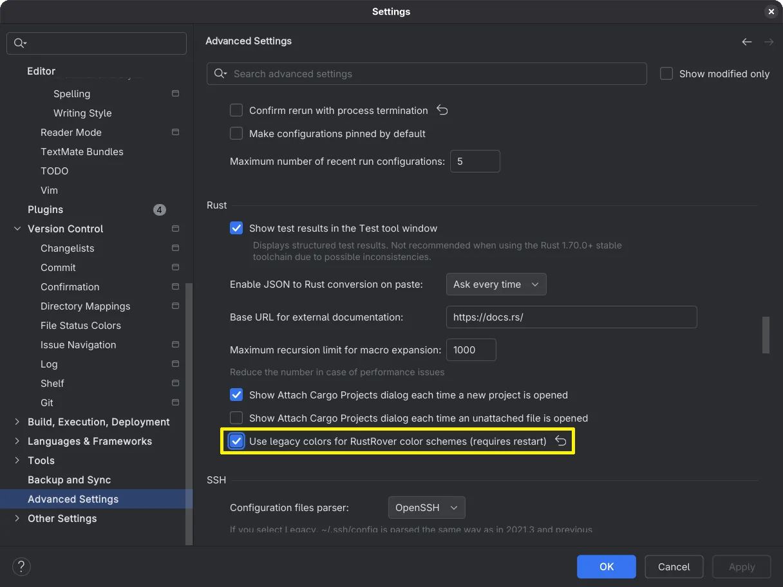Image resolution: width=783 pixels, height=587 pixels.
Task: Collapse the Version Control tree node
Action: click(17, 228)
